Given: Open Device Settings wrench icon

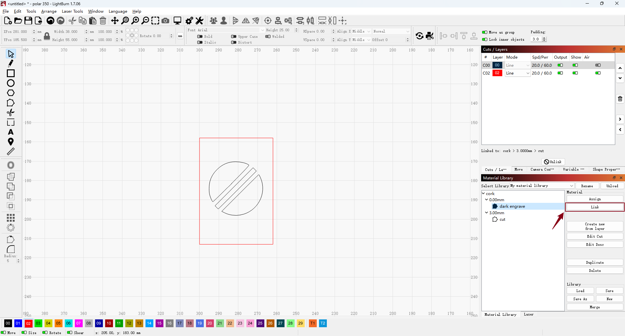Looking at the screenshot, I should (200, 21).
